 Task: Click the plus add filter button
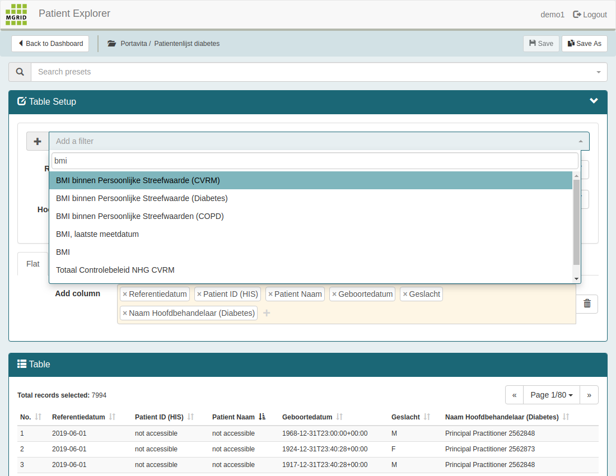38,141
